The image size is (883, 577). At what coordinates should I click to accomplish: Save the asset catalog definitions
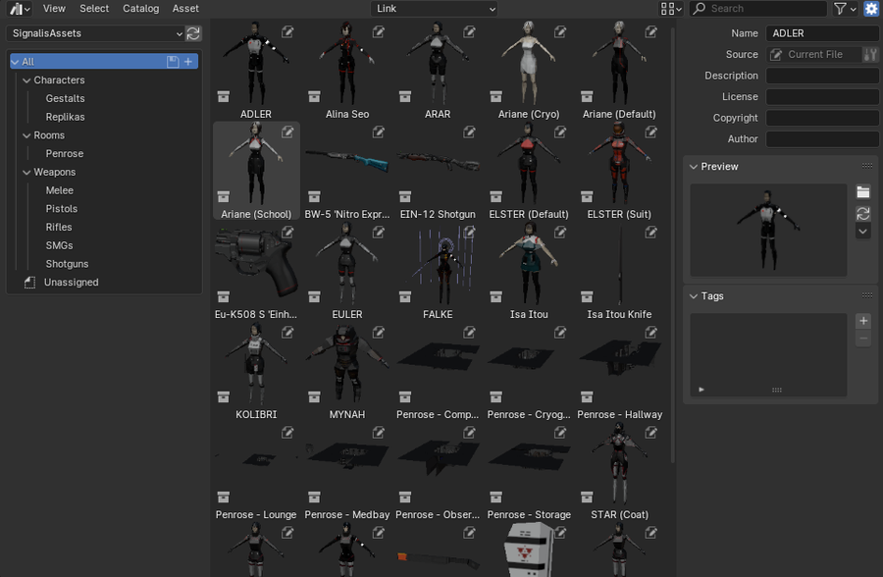173,62
